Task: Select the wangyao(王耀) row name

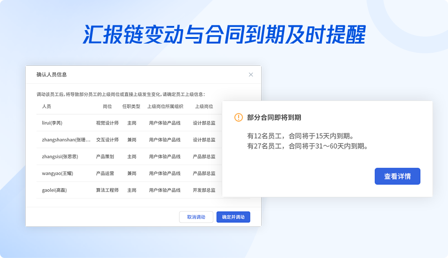Action: pos(58,173)
